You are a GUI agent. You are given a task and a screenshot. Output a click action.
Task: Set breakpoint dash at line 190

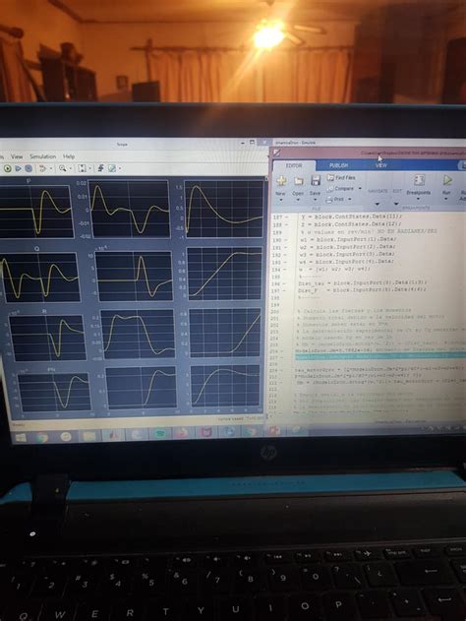point(286,240)
